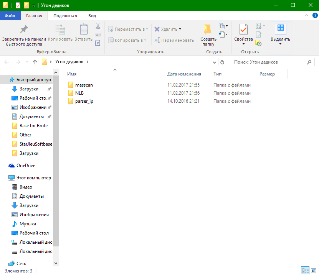Open the View ribbon tab
The width and height of the screenshot is (319, 274).
[92, 16]
